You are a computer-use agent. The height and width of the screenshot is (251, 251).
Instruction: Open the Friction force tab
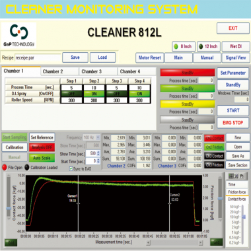point(237,192)
